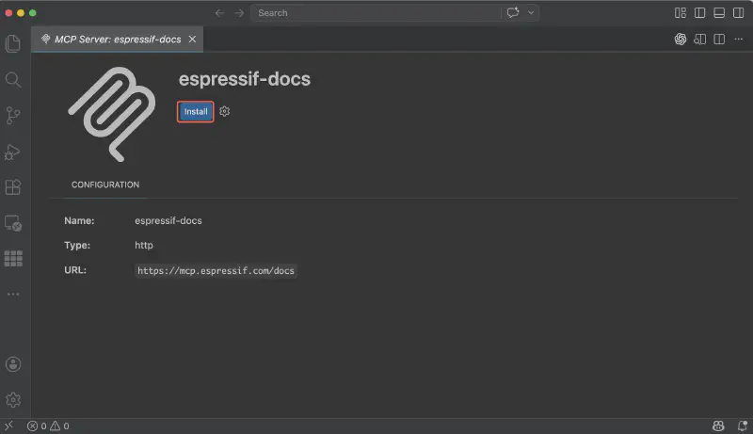Click the URL https://mcp.espressif.com/docs
The width and height of the screenshot is (753, 434).
[216, 271]
